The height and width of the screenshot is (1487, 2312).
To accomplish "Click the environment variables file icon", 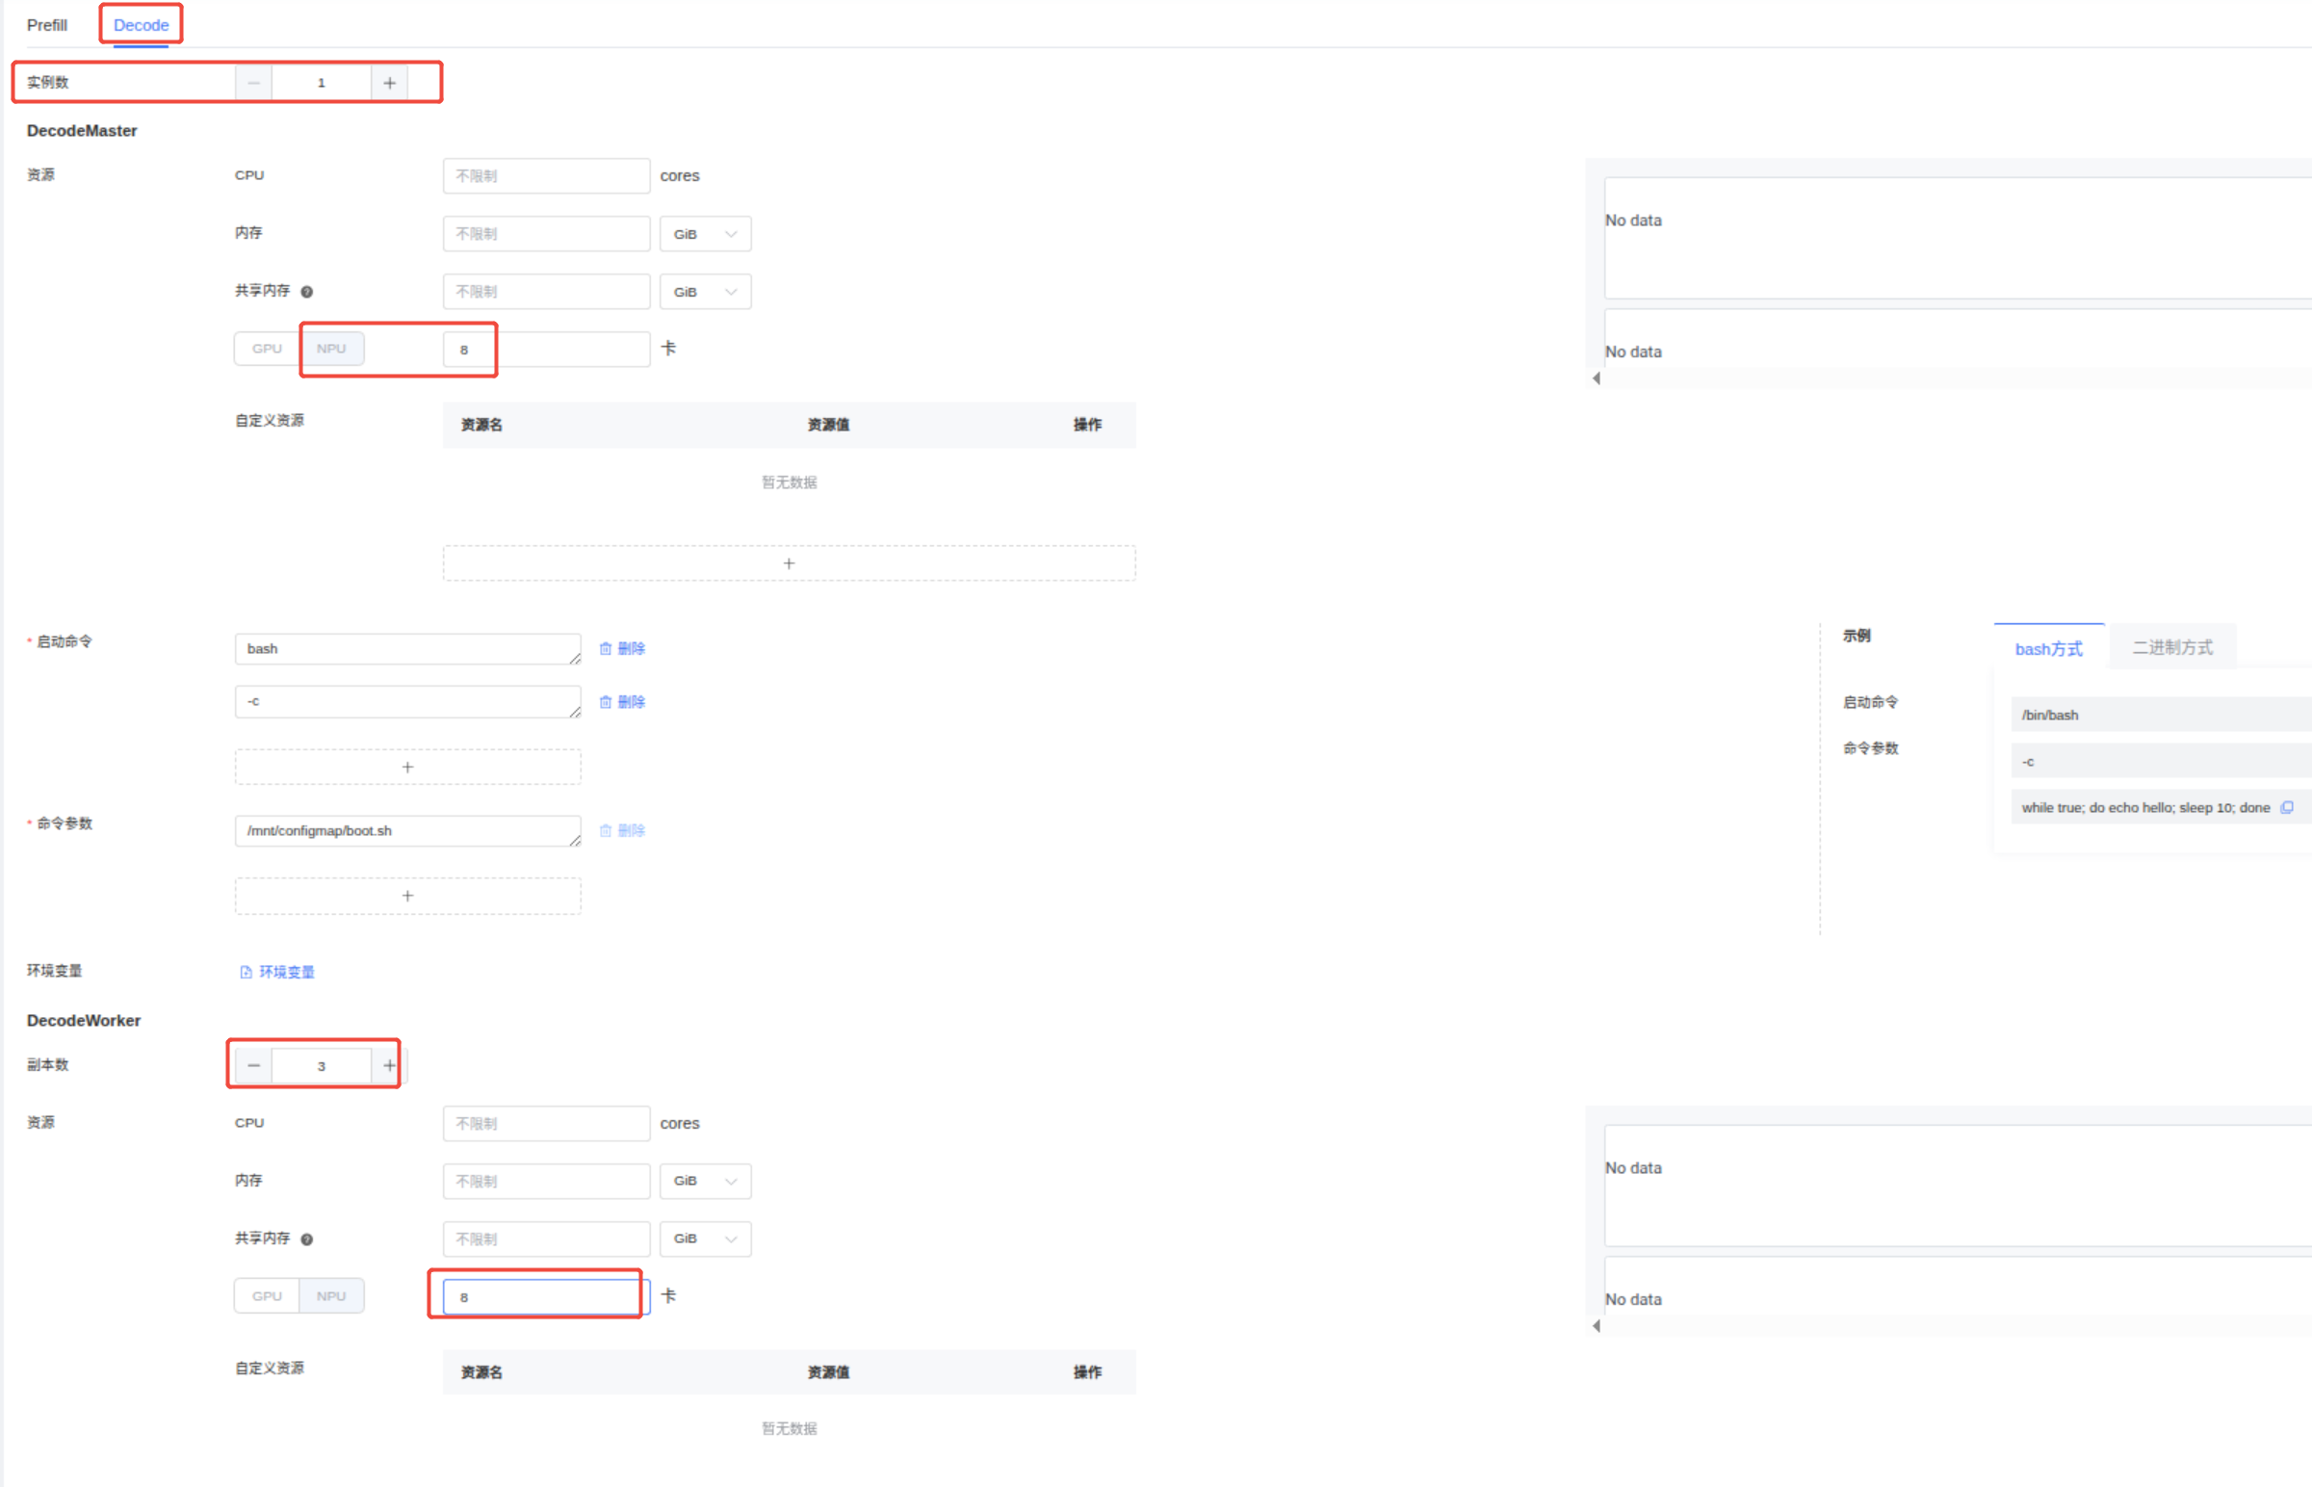I will click(x=247, y=973).
